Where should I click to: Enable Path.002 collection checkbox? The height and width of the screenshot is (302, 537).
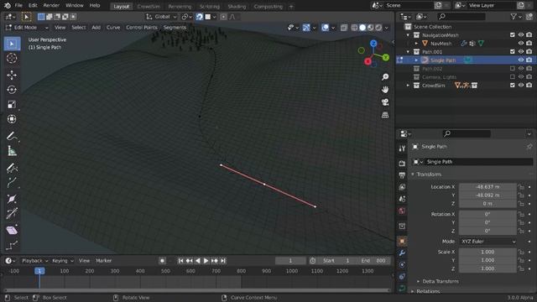coord(513,69)
